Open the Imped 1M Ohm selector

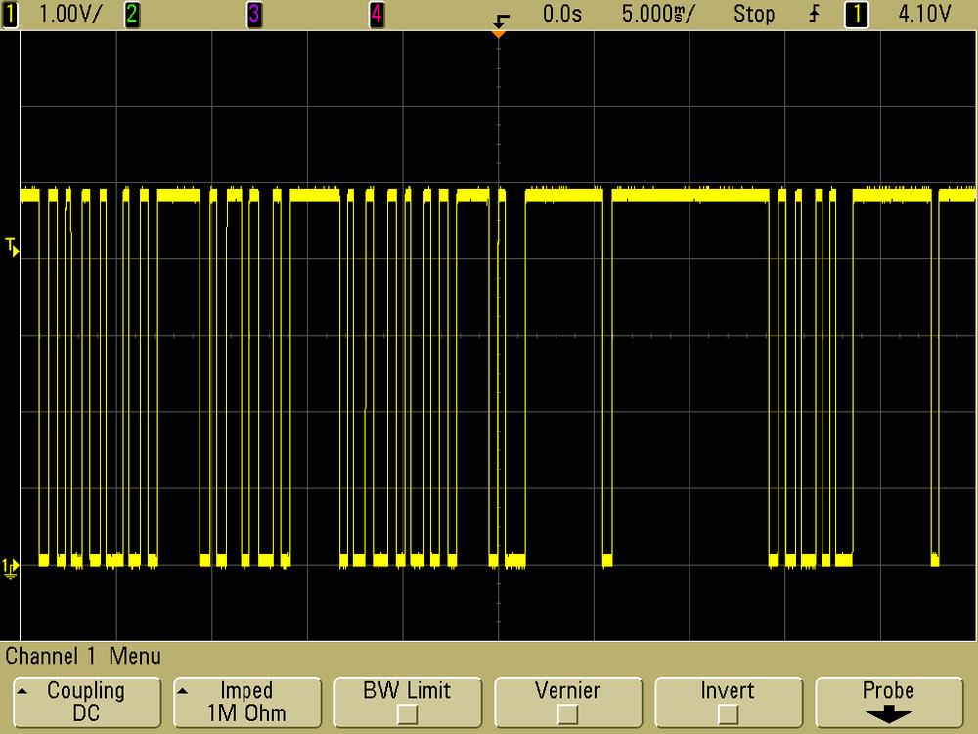coord(246,702)
